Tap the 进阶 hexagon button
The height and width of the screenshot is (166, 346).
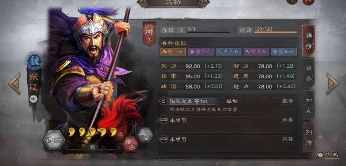(x=54, y=140)
